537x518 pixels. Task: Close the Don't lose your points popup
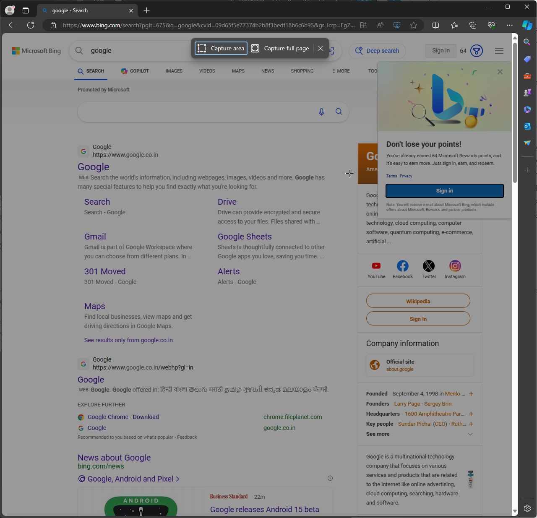pyautogui.click(x=500, y=72)
